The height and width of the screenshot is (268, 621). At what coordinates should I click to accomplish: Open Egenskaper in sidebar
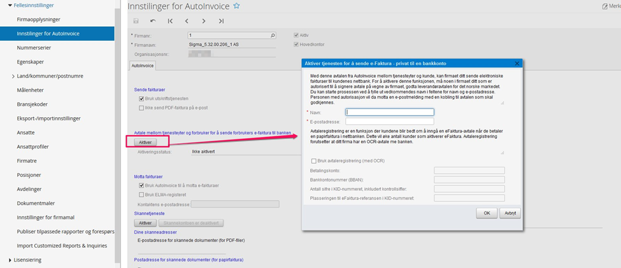(30, 62)
